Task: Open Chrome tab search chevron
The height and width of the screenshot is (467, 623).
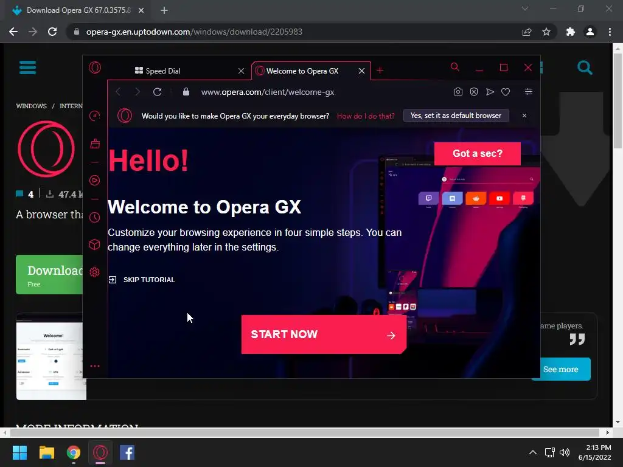Action: [525, 9]
